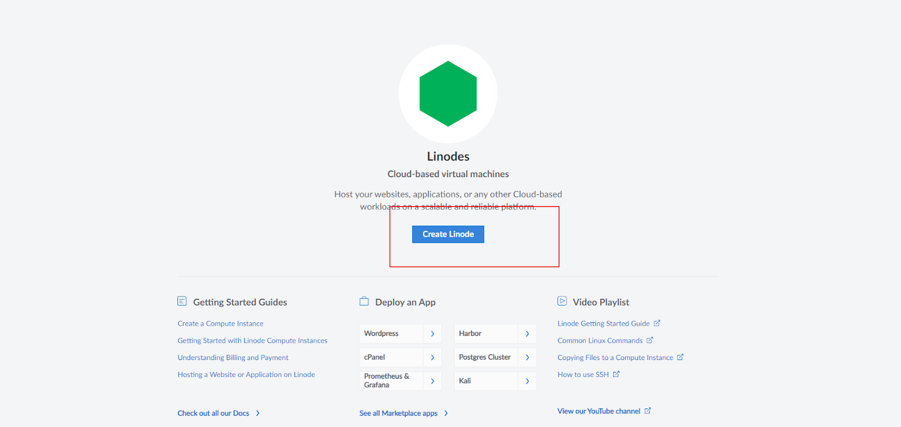Click the See all Marketplace apps link
The width and height of the screenshot is (901, 427).
point(398,413)
